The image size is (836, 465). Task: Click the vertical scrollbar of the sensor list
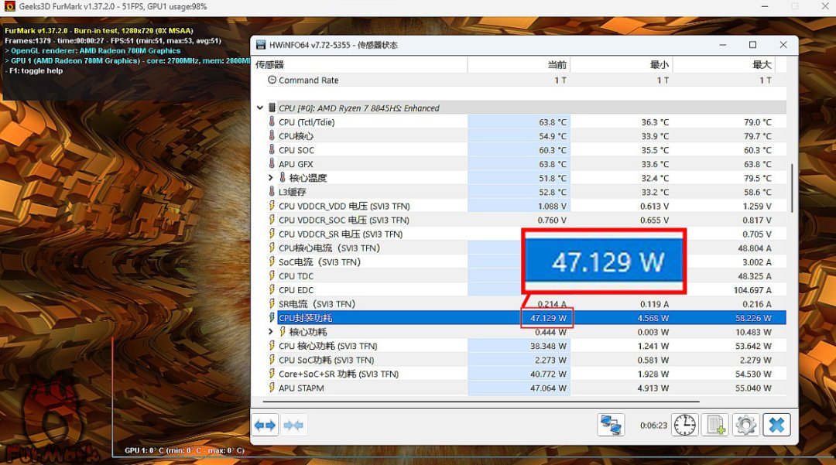[x=792, y=187]
